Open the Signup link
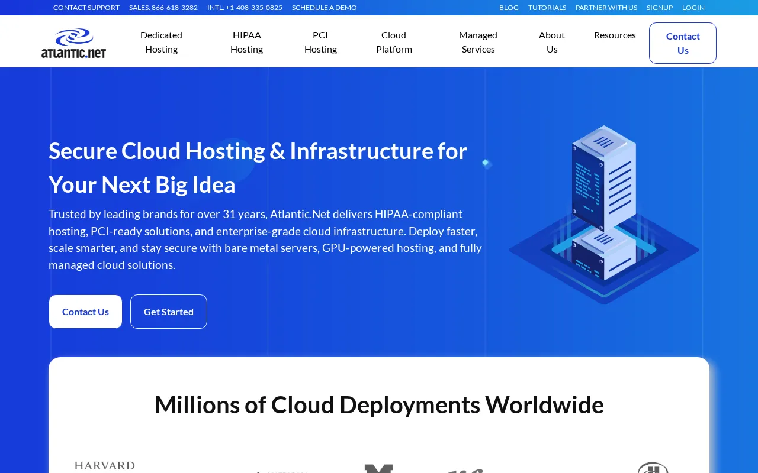 pos(660,8)
